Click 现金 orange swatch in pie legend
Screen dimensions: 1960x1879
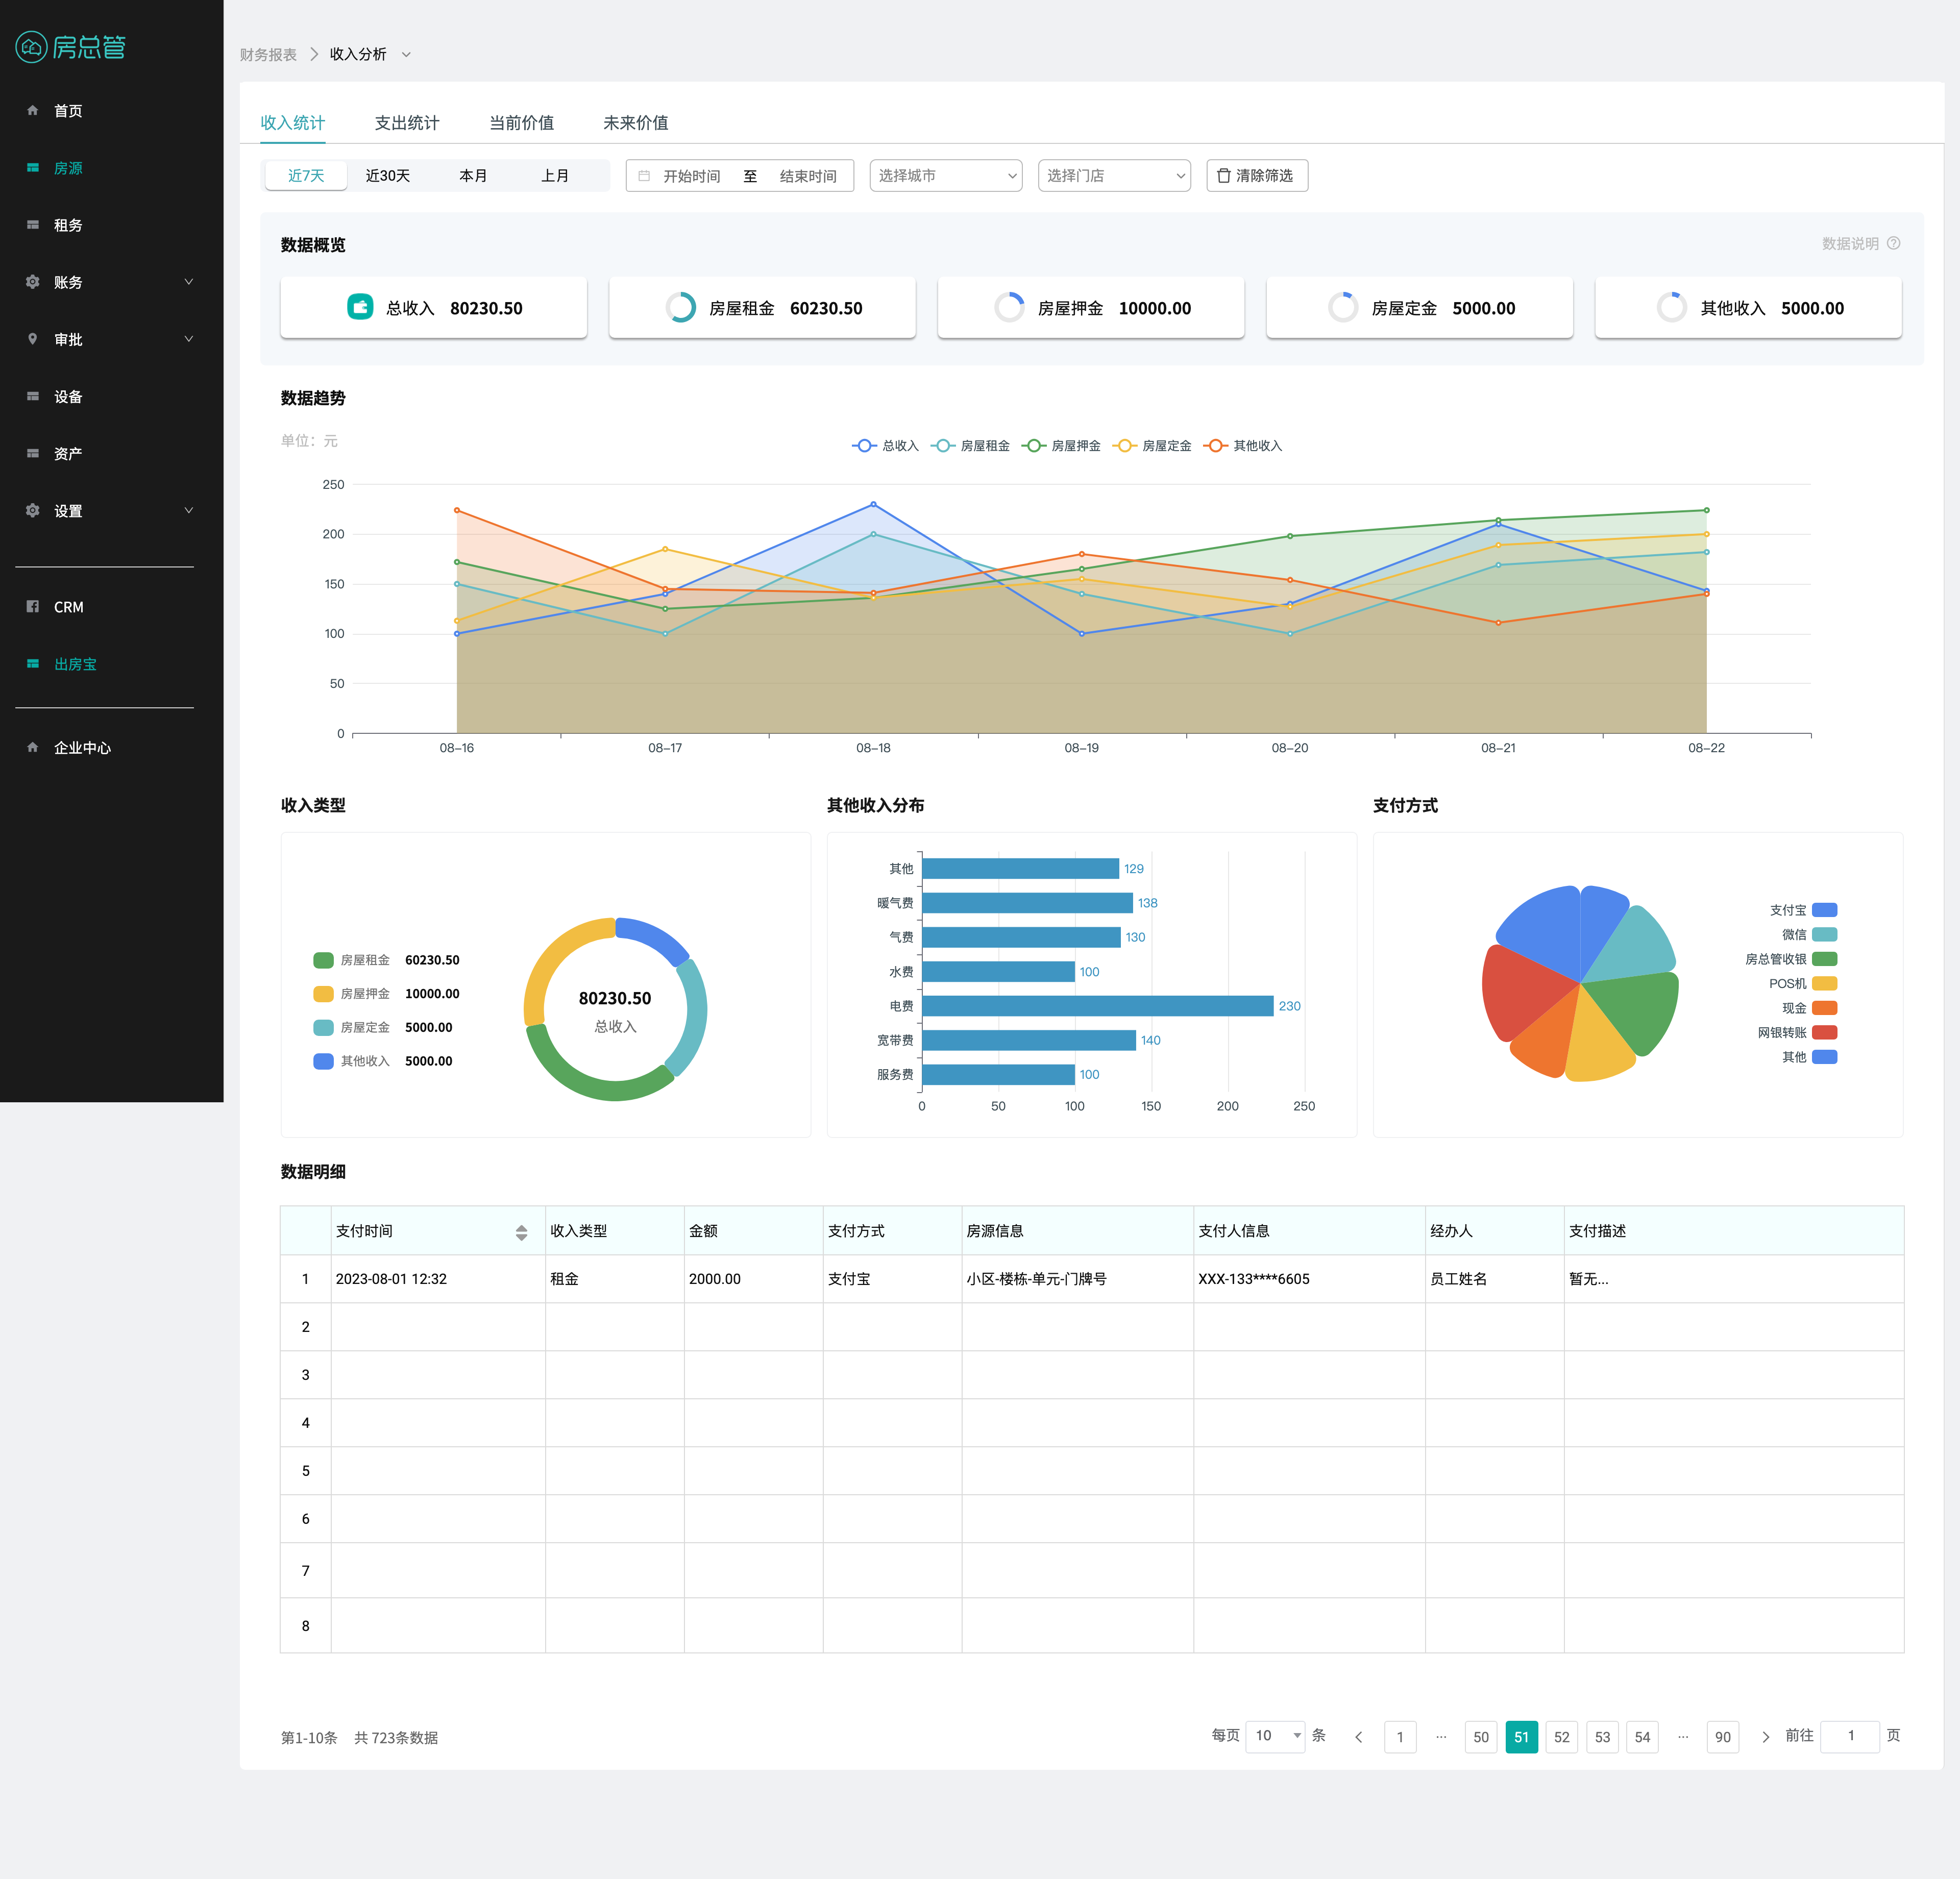click(x=1825, y=1008)
